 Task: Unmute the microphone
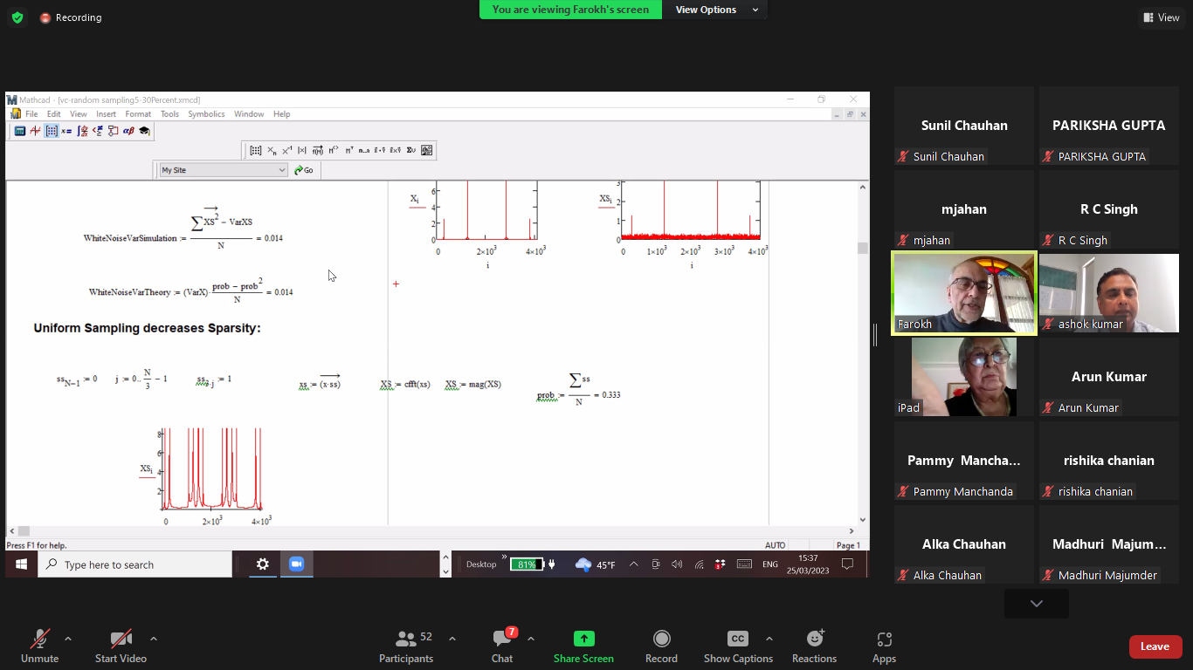tap(39, 646)
